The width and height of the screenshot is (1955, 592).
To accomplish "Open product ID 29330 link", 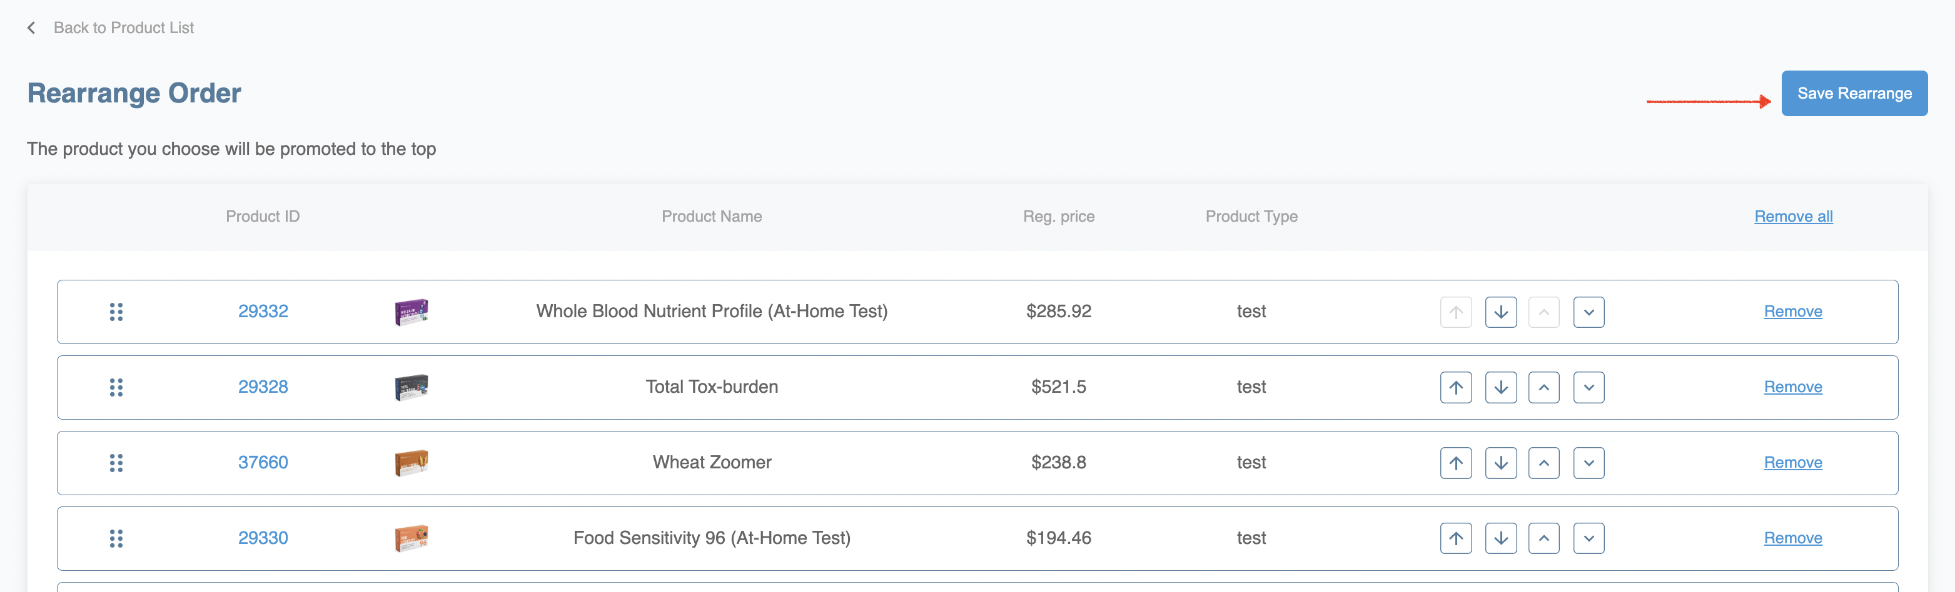I will pyautogui.click(x=263, y=538).
